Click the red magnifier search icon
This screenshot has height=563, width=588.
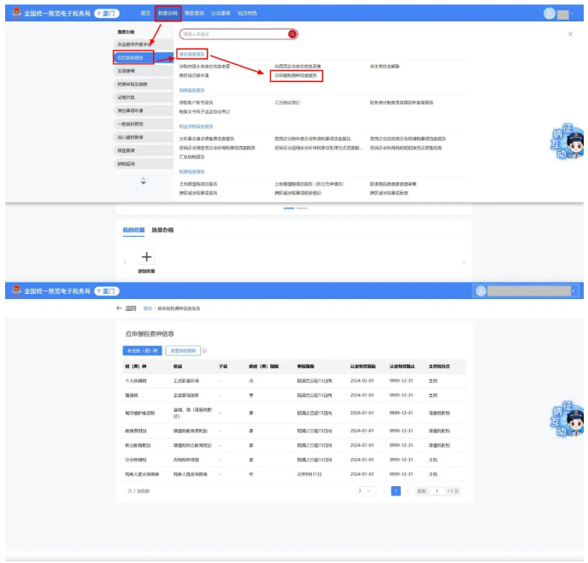pyautogui.click(x=292, y=34)
